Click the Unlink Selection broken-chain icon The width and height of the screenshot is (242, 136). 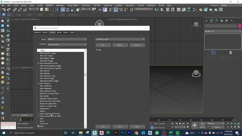pos(20,10)
